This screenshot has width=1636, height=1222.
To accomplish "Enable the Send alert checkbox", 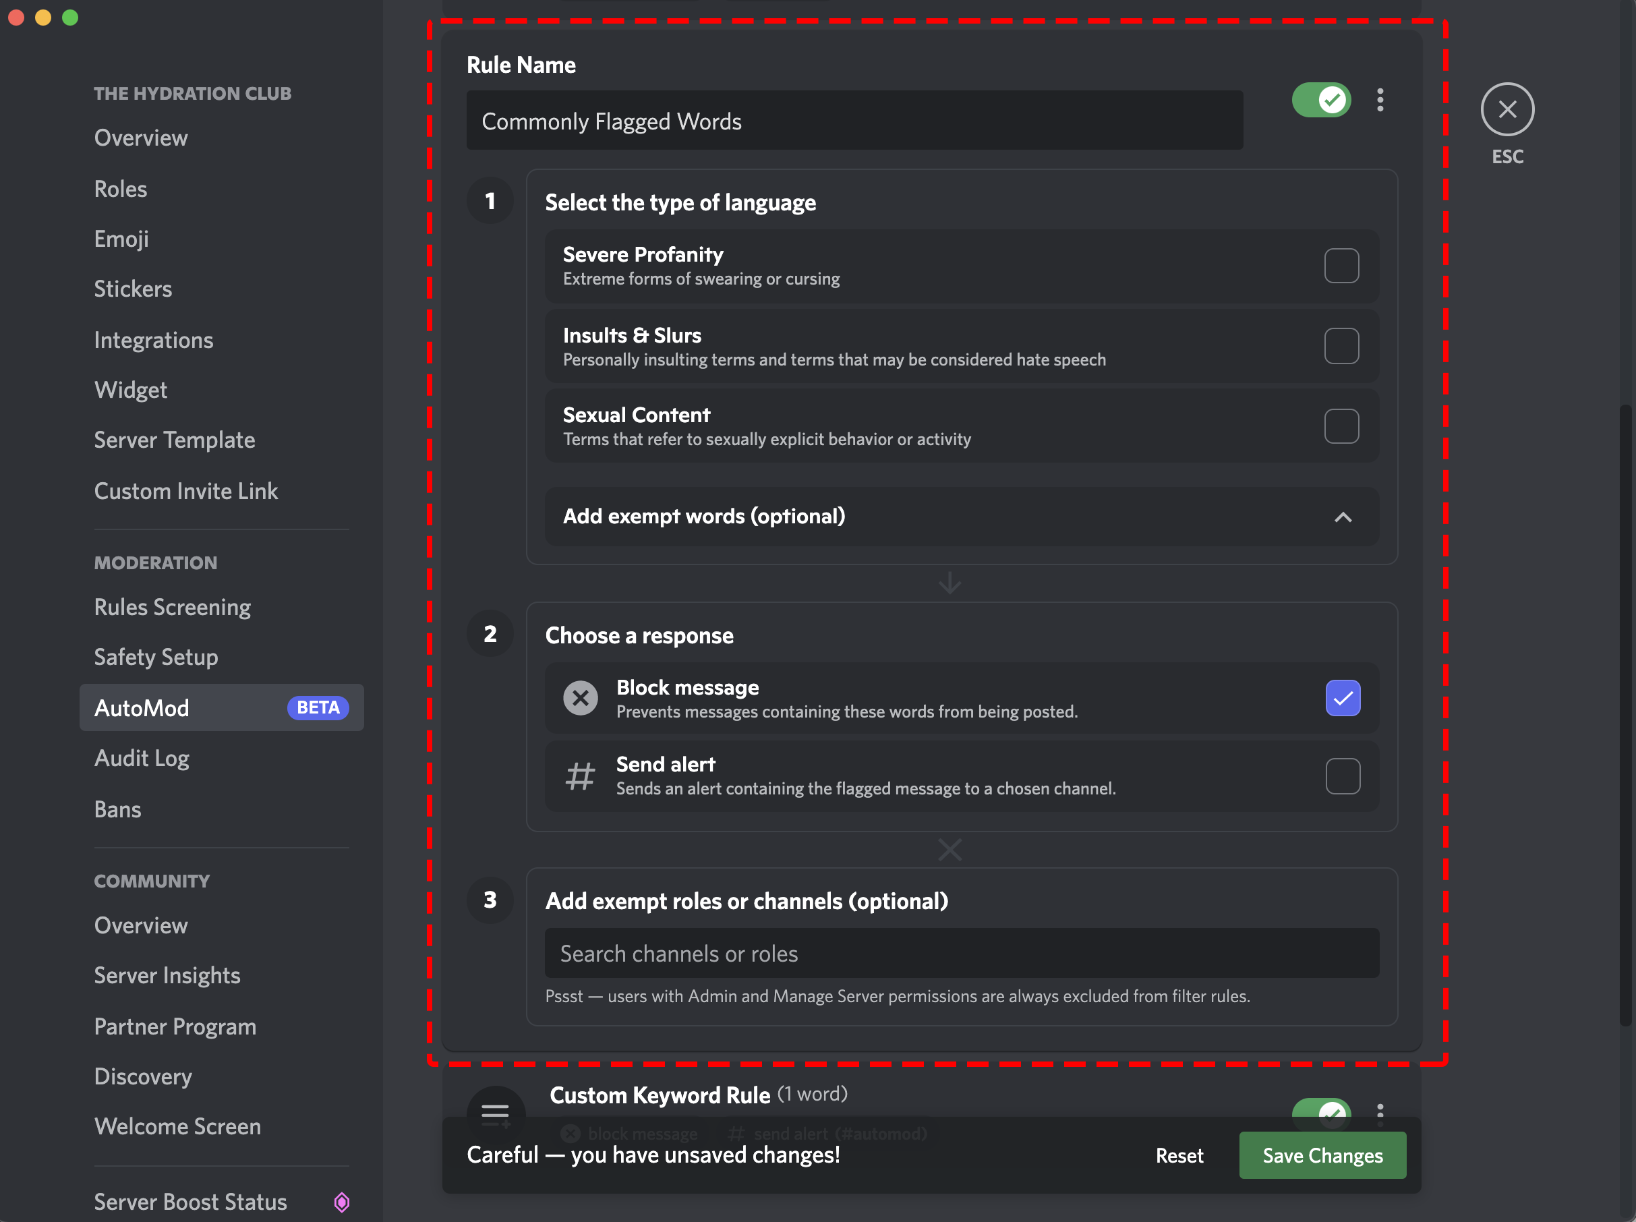I will 1343,776.
